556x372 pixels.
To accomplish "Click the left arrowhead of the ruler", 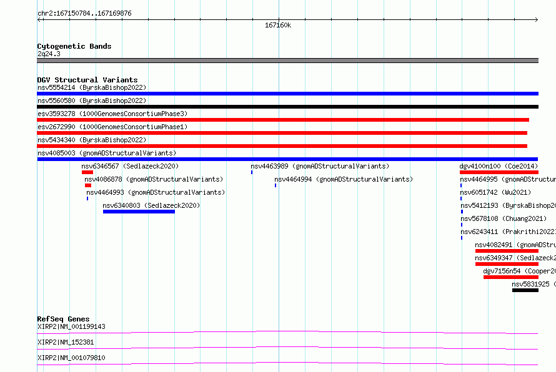I will tap(39, 20).
